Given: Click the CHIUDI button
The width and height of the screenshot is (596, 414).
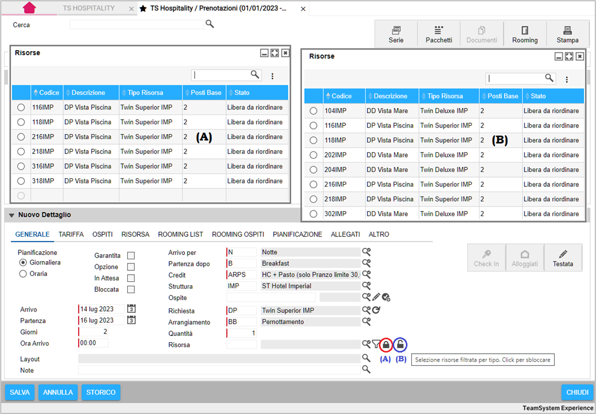Looking at the screenshot, I should (578, 392).
